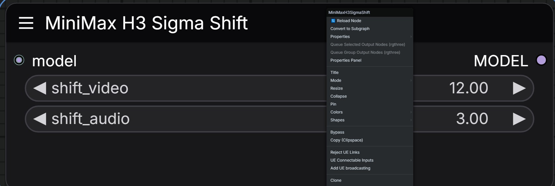Click the Reload Node icon
555x186 pixels.
pyautogui.click(x=333, y=21)
